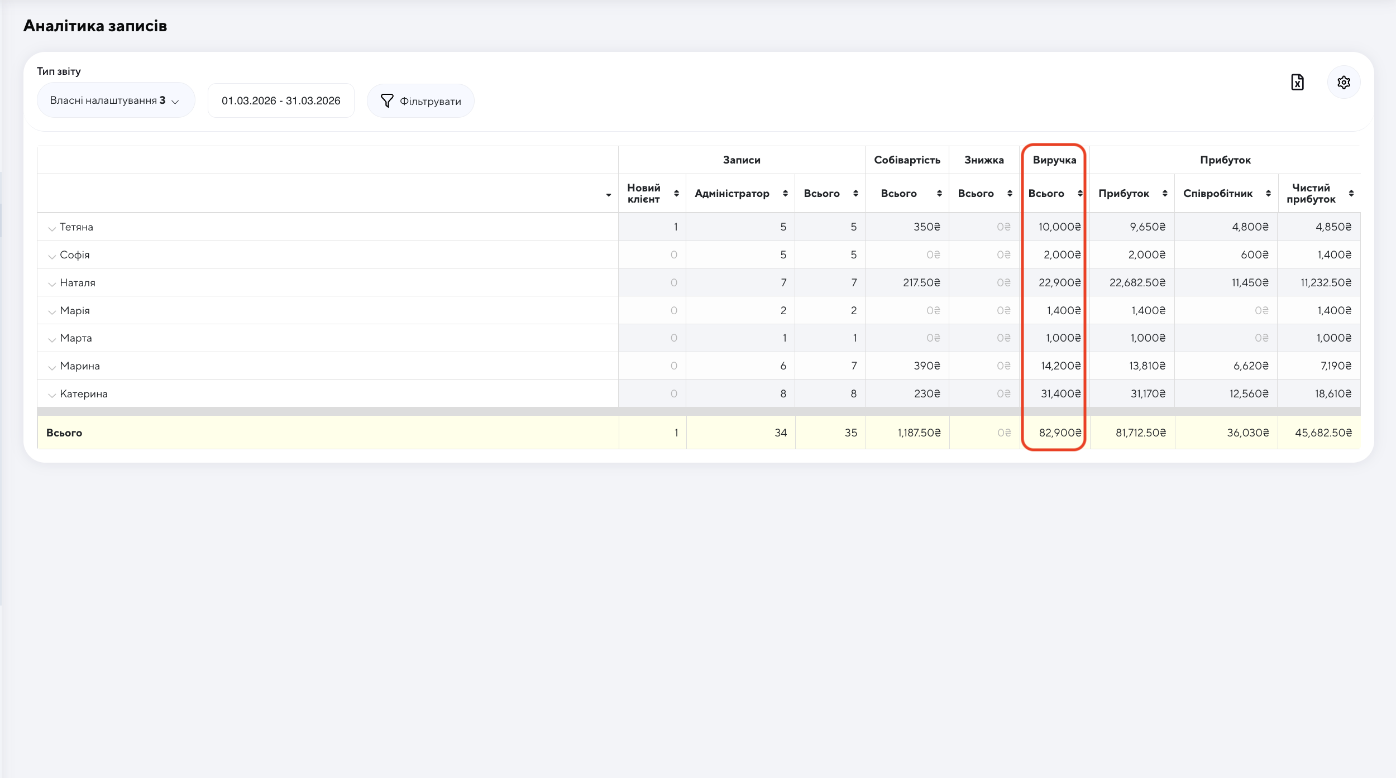Open report settings via the gear icon

point(1344,83)
